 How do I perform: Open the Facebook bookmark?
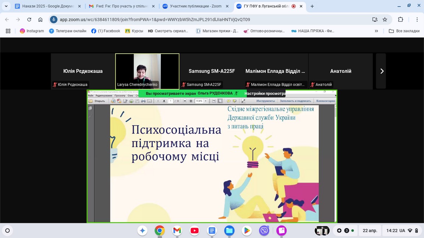click(x=106, y=31)
